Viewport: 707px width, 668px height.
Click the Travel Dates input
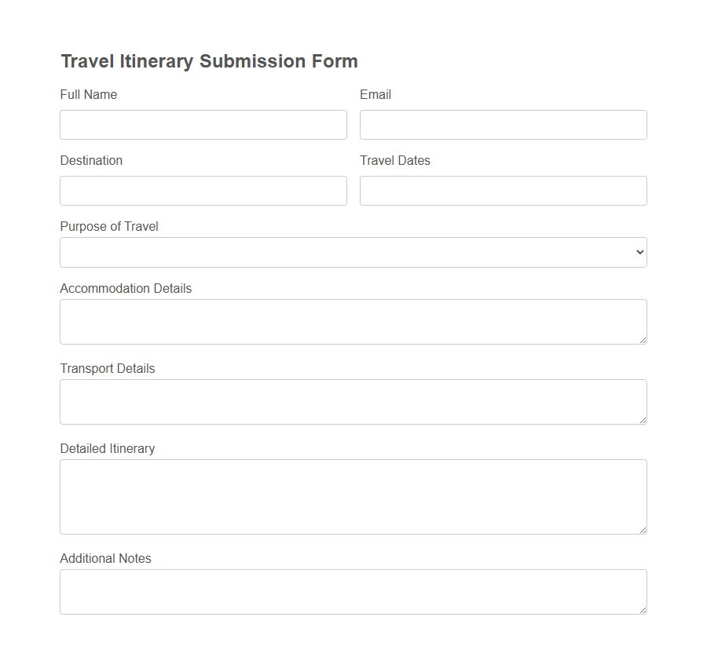tap(503, 190)
